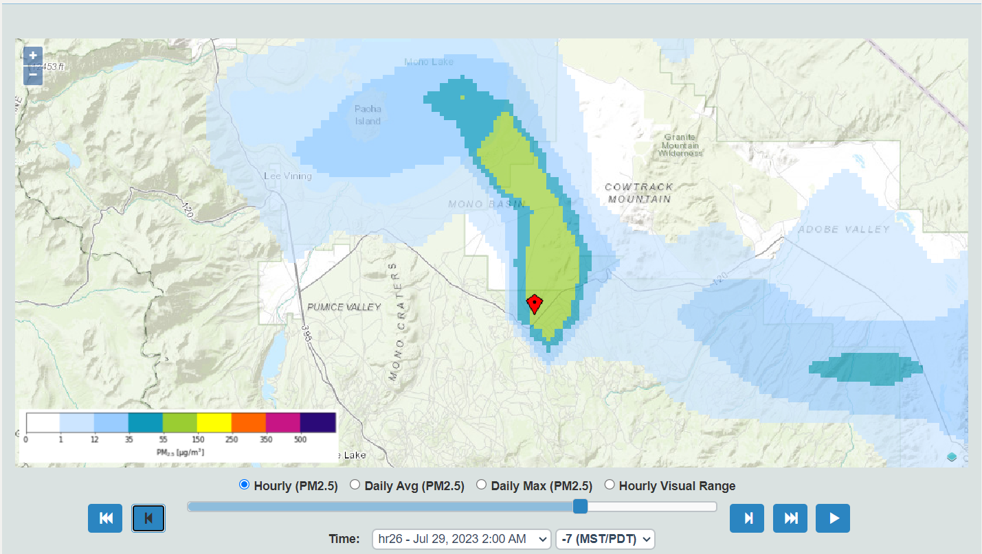
Task: Click the MONO BASIN map label
Action: point(486,204)
